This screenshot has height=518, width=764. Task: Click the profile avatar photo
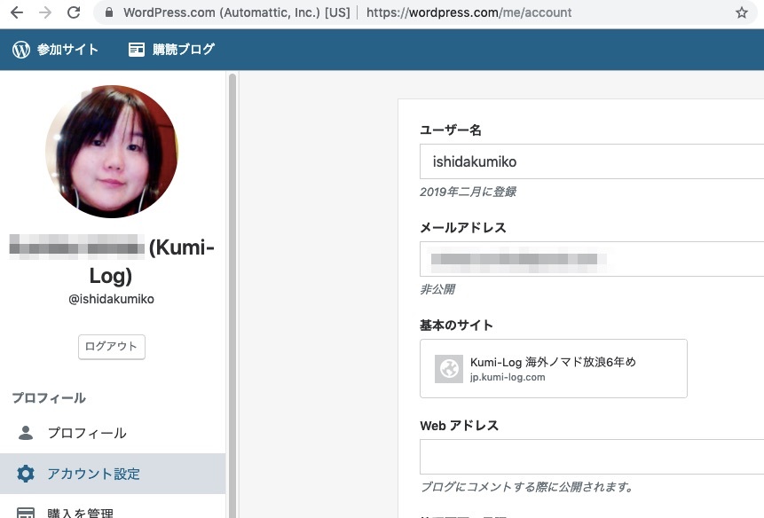click(112, 152)
